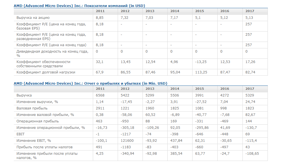Click the 2012 column header in the bottom table
The width and height of the screenshot is (289, 166).
coord(125,89)
